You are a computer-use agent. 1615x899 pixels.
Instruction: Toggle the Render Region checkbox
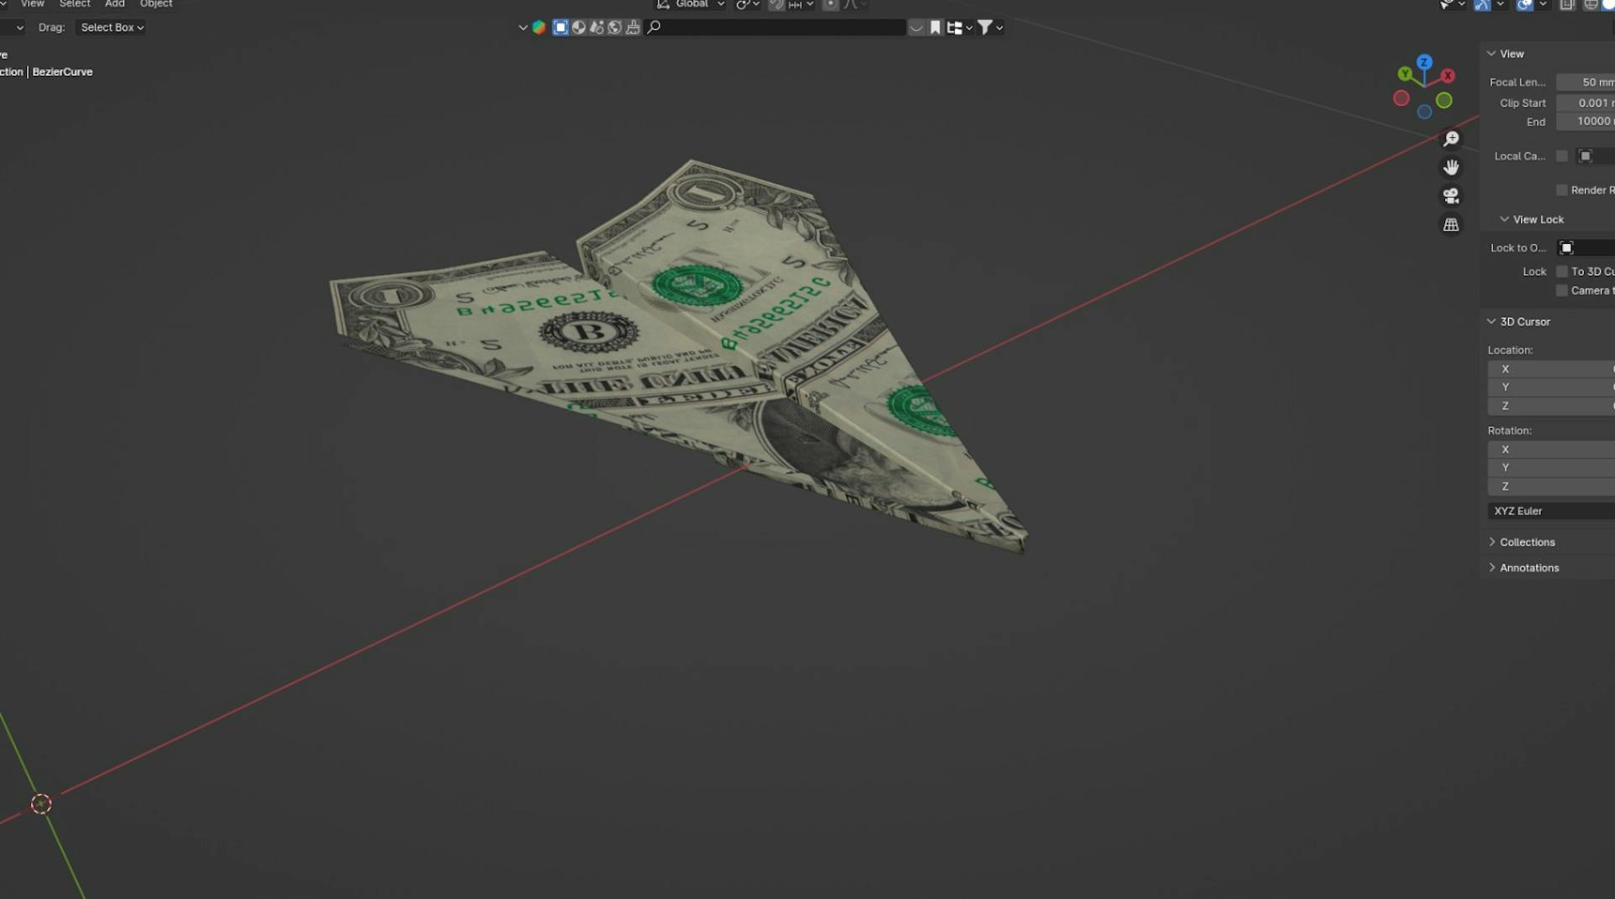[1562, 190]
